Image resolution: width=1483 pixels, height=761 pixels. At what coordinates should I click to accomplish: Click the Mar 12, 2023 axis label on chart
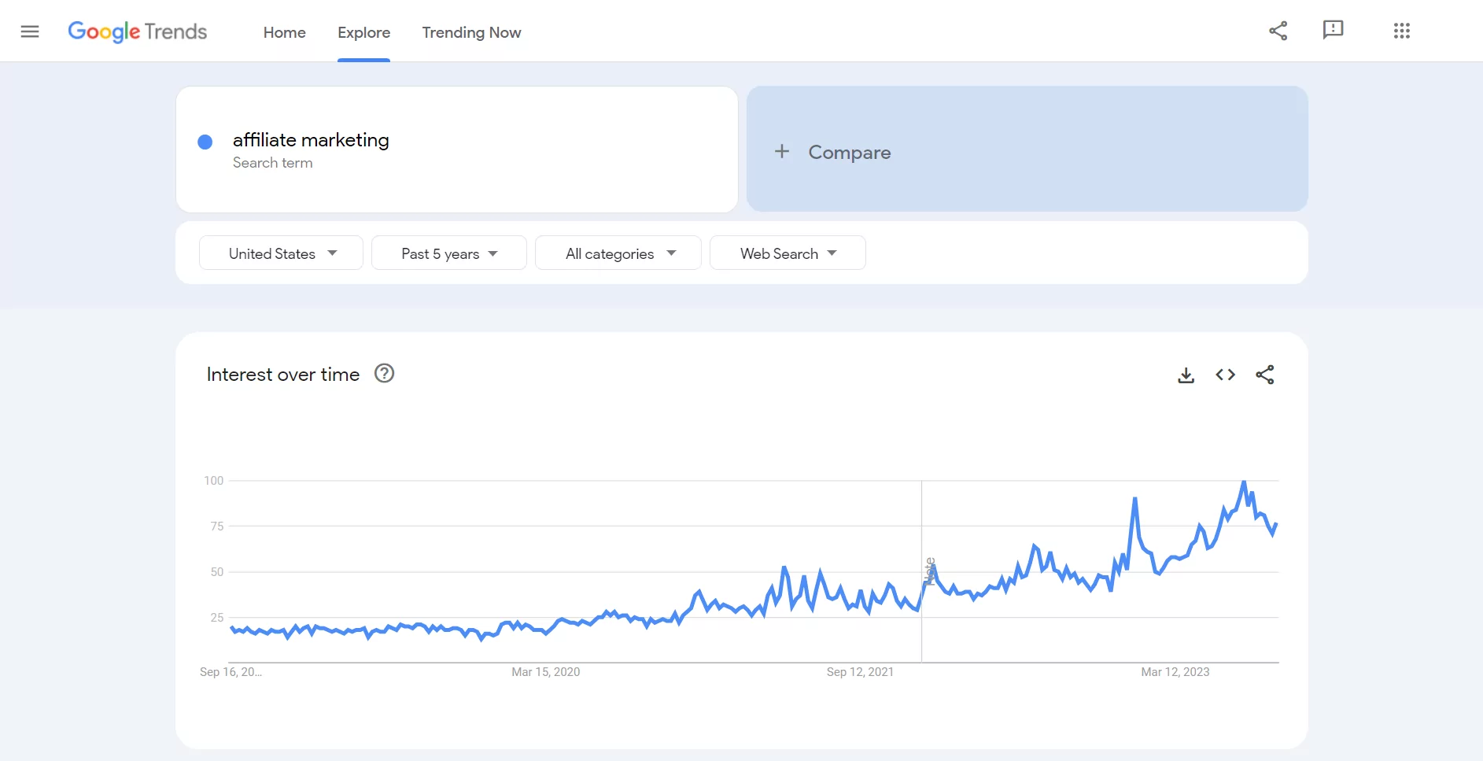[1175, 672]
